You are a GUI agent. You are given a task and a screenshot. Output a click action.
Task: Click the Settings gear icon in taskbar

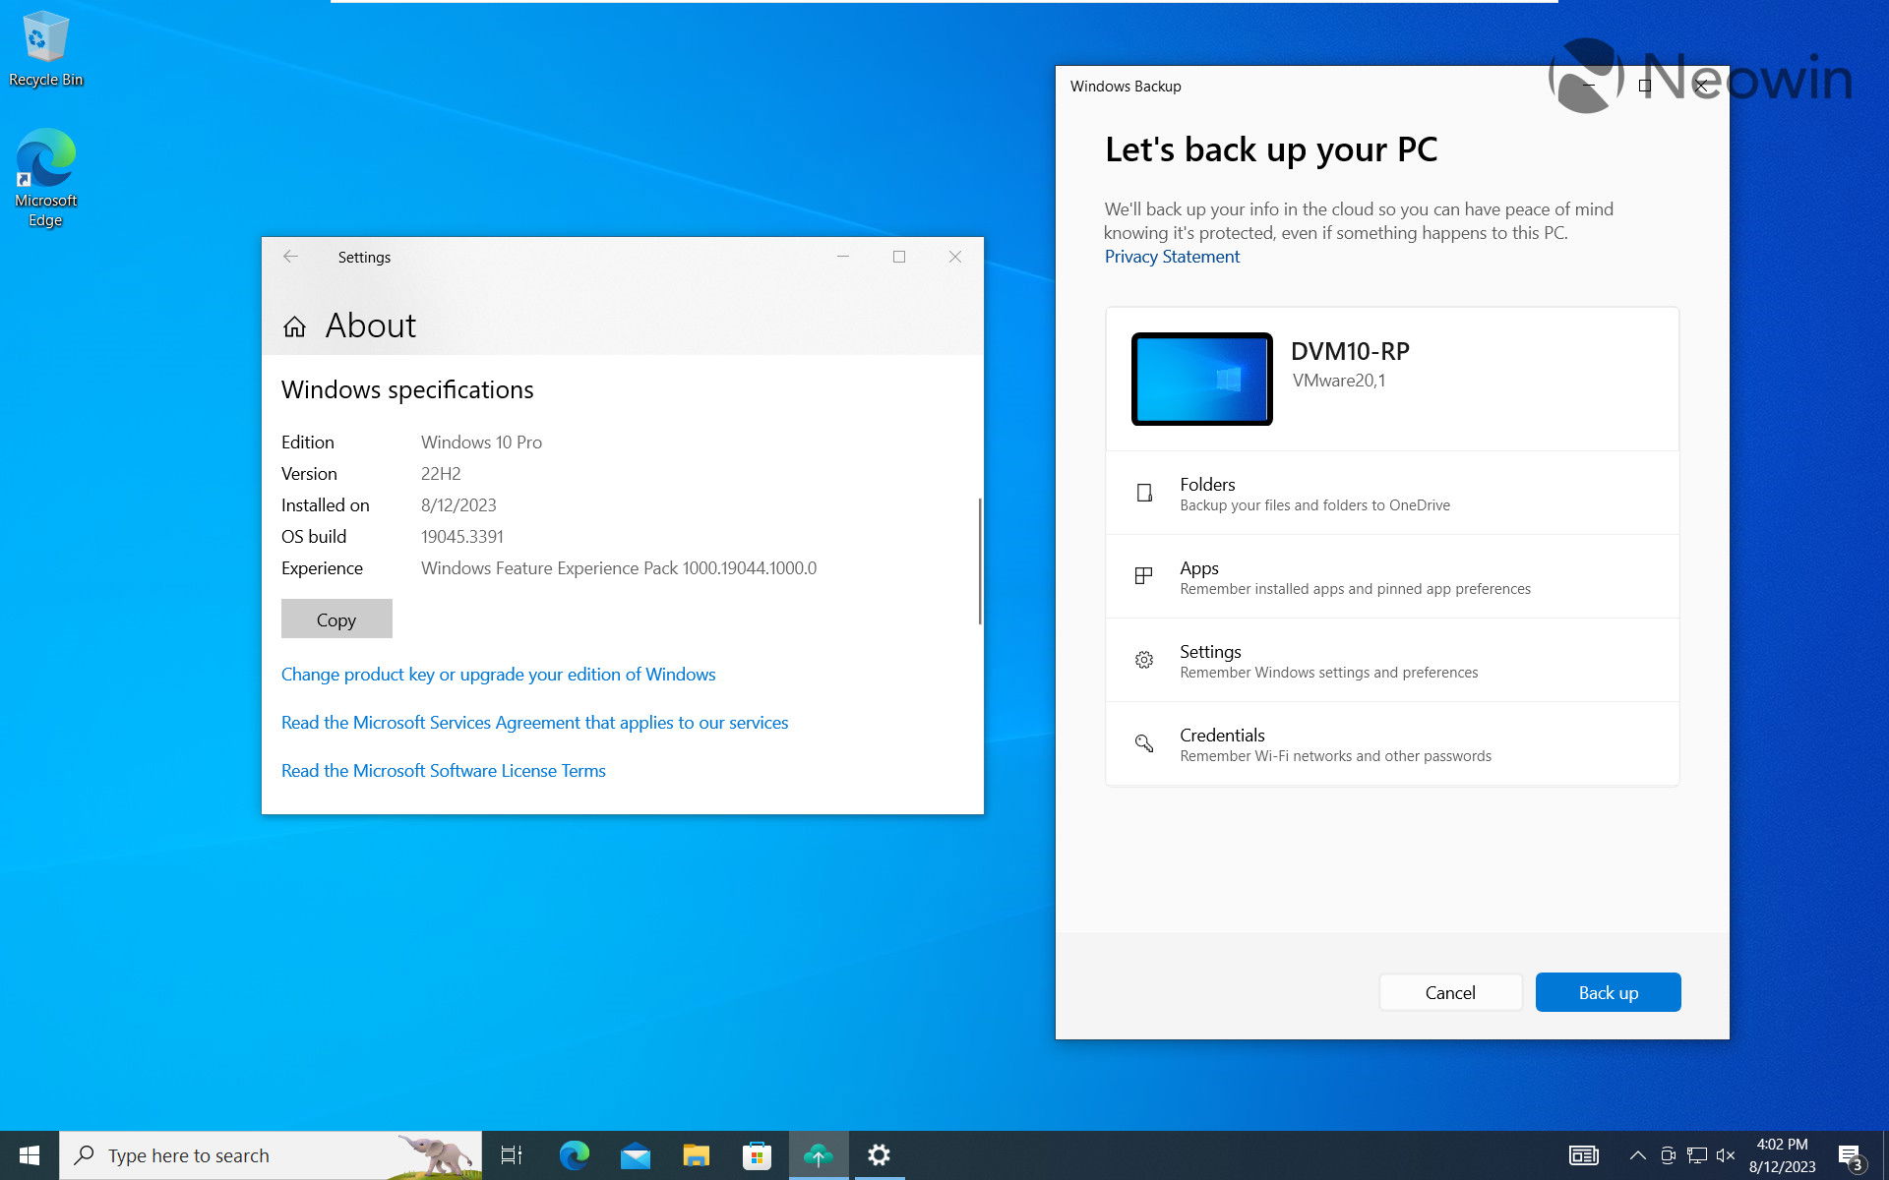pos(878,1154)
